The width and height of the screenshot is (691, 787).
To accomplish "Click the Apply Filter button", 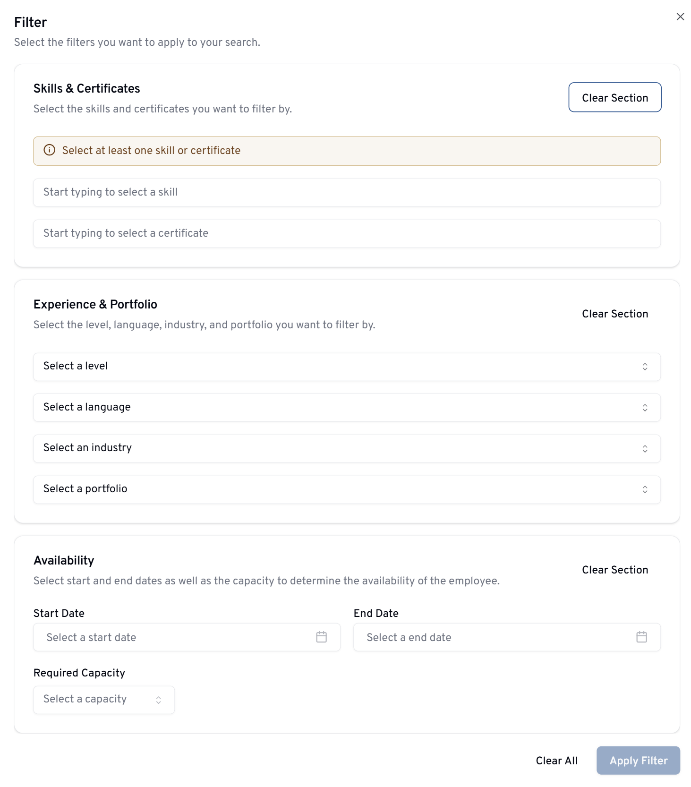I will click(638, 761).
